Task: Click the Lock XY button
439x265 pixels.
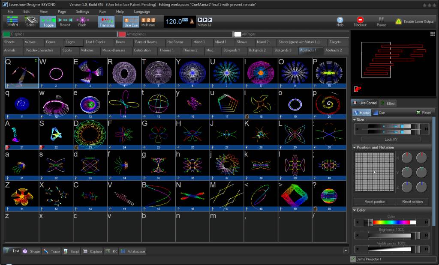Action: coord(391,139)
